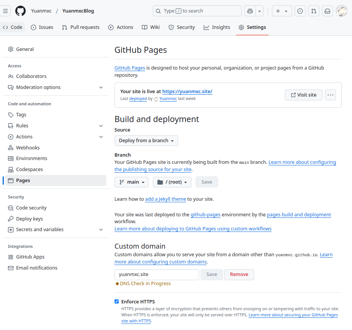Screen dimensions: 352x330
Task: Switch to the Pull requests tab
Action: coord(81,27)
